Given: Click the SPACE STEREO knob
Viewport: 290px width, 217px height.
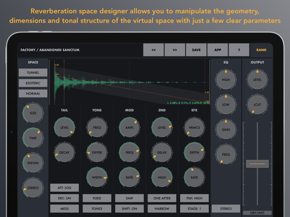Looking at the screenshot, I should click(x=33, y=188).
